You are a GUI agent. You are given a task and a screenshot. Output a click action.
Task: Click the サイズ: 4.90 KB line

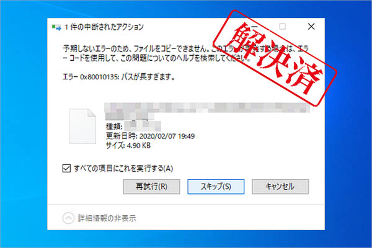[128, 145]
